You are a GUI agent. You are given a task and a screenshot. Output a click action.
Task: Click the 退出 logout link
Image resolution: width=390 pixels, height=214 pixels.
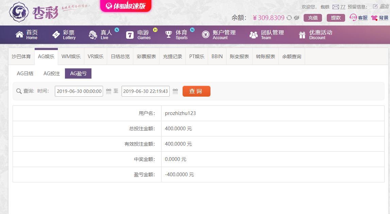pyautogui.click(x=384, y=6)
